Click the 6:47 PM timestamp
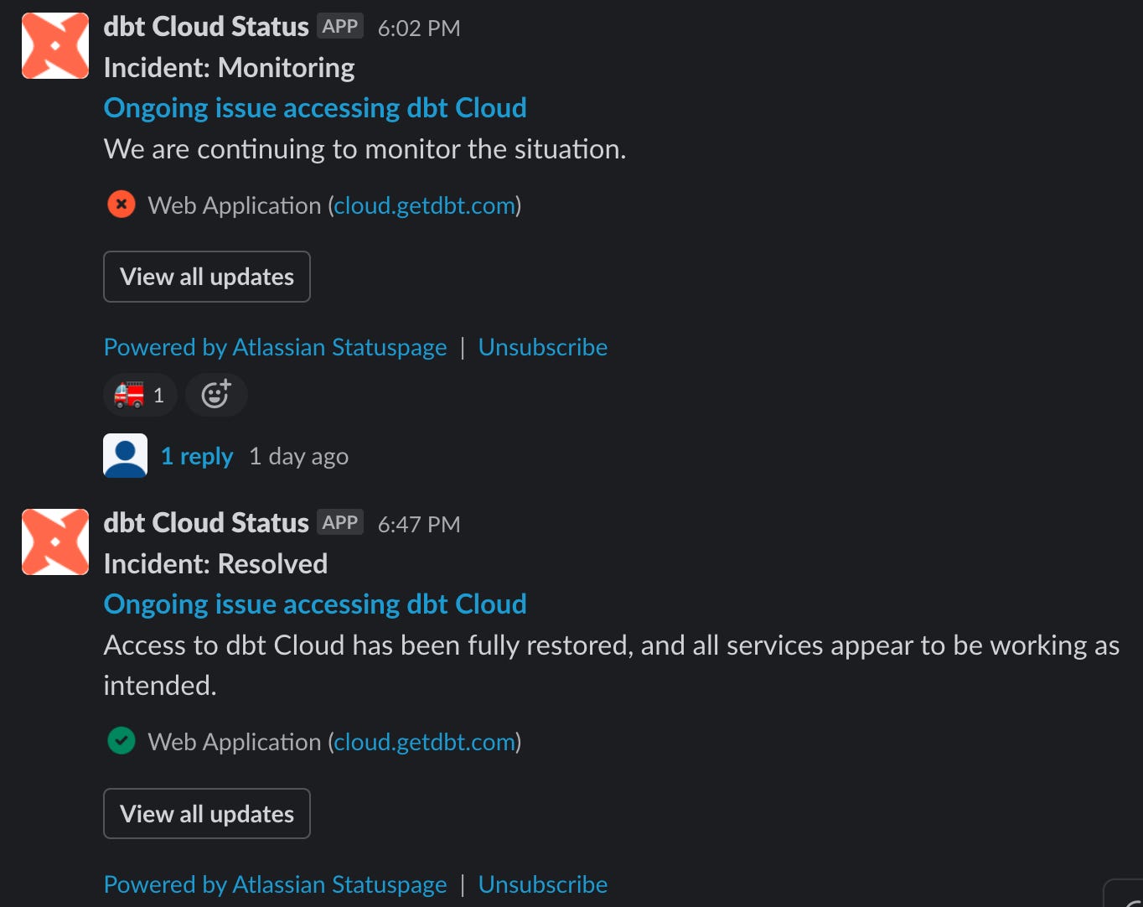 418,524
